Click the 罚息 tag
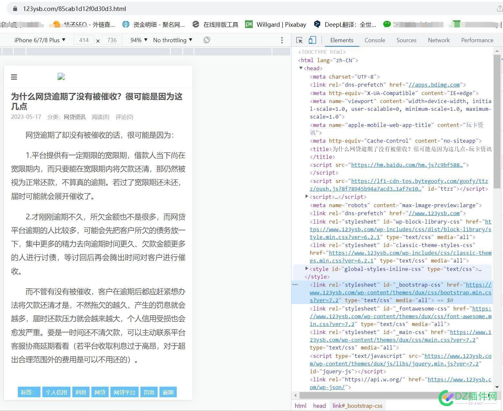 (x=149, y=392)
